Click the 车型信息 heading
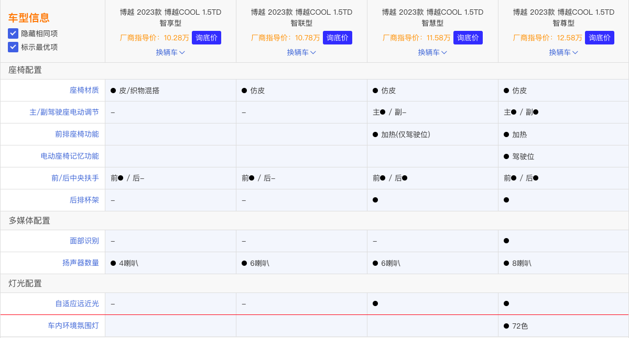 [x=29, y=18]
